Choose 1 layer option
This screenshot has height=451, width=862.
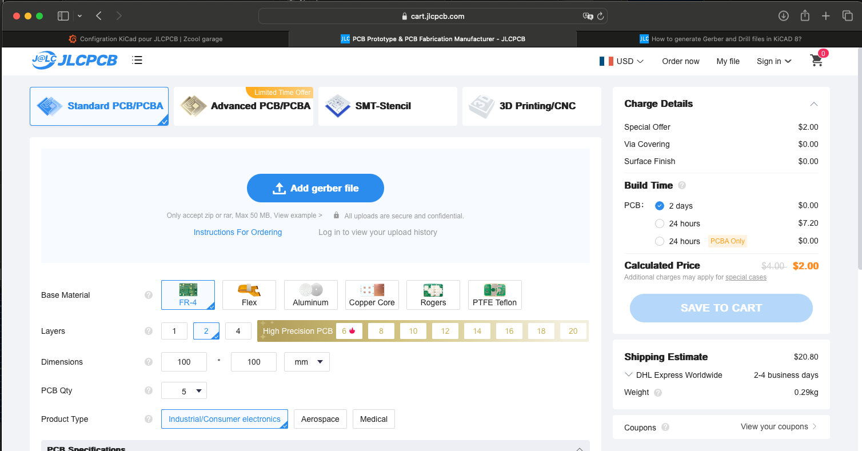click(x=174, y=331)
